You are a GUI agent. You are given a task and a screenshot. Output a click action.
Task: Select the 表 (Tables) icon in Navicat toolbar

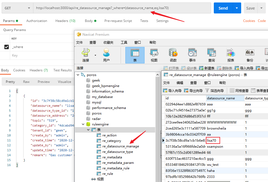tap(135, 54)
